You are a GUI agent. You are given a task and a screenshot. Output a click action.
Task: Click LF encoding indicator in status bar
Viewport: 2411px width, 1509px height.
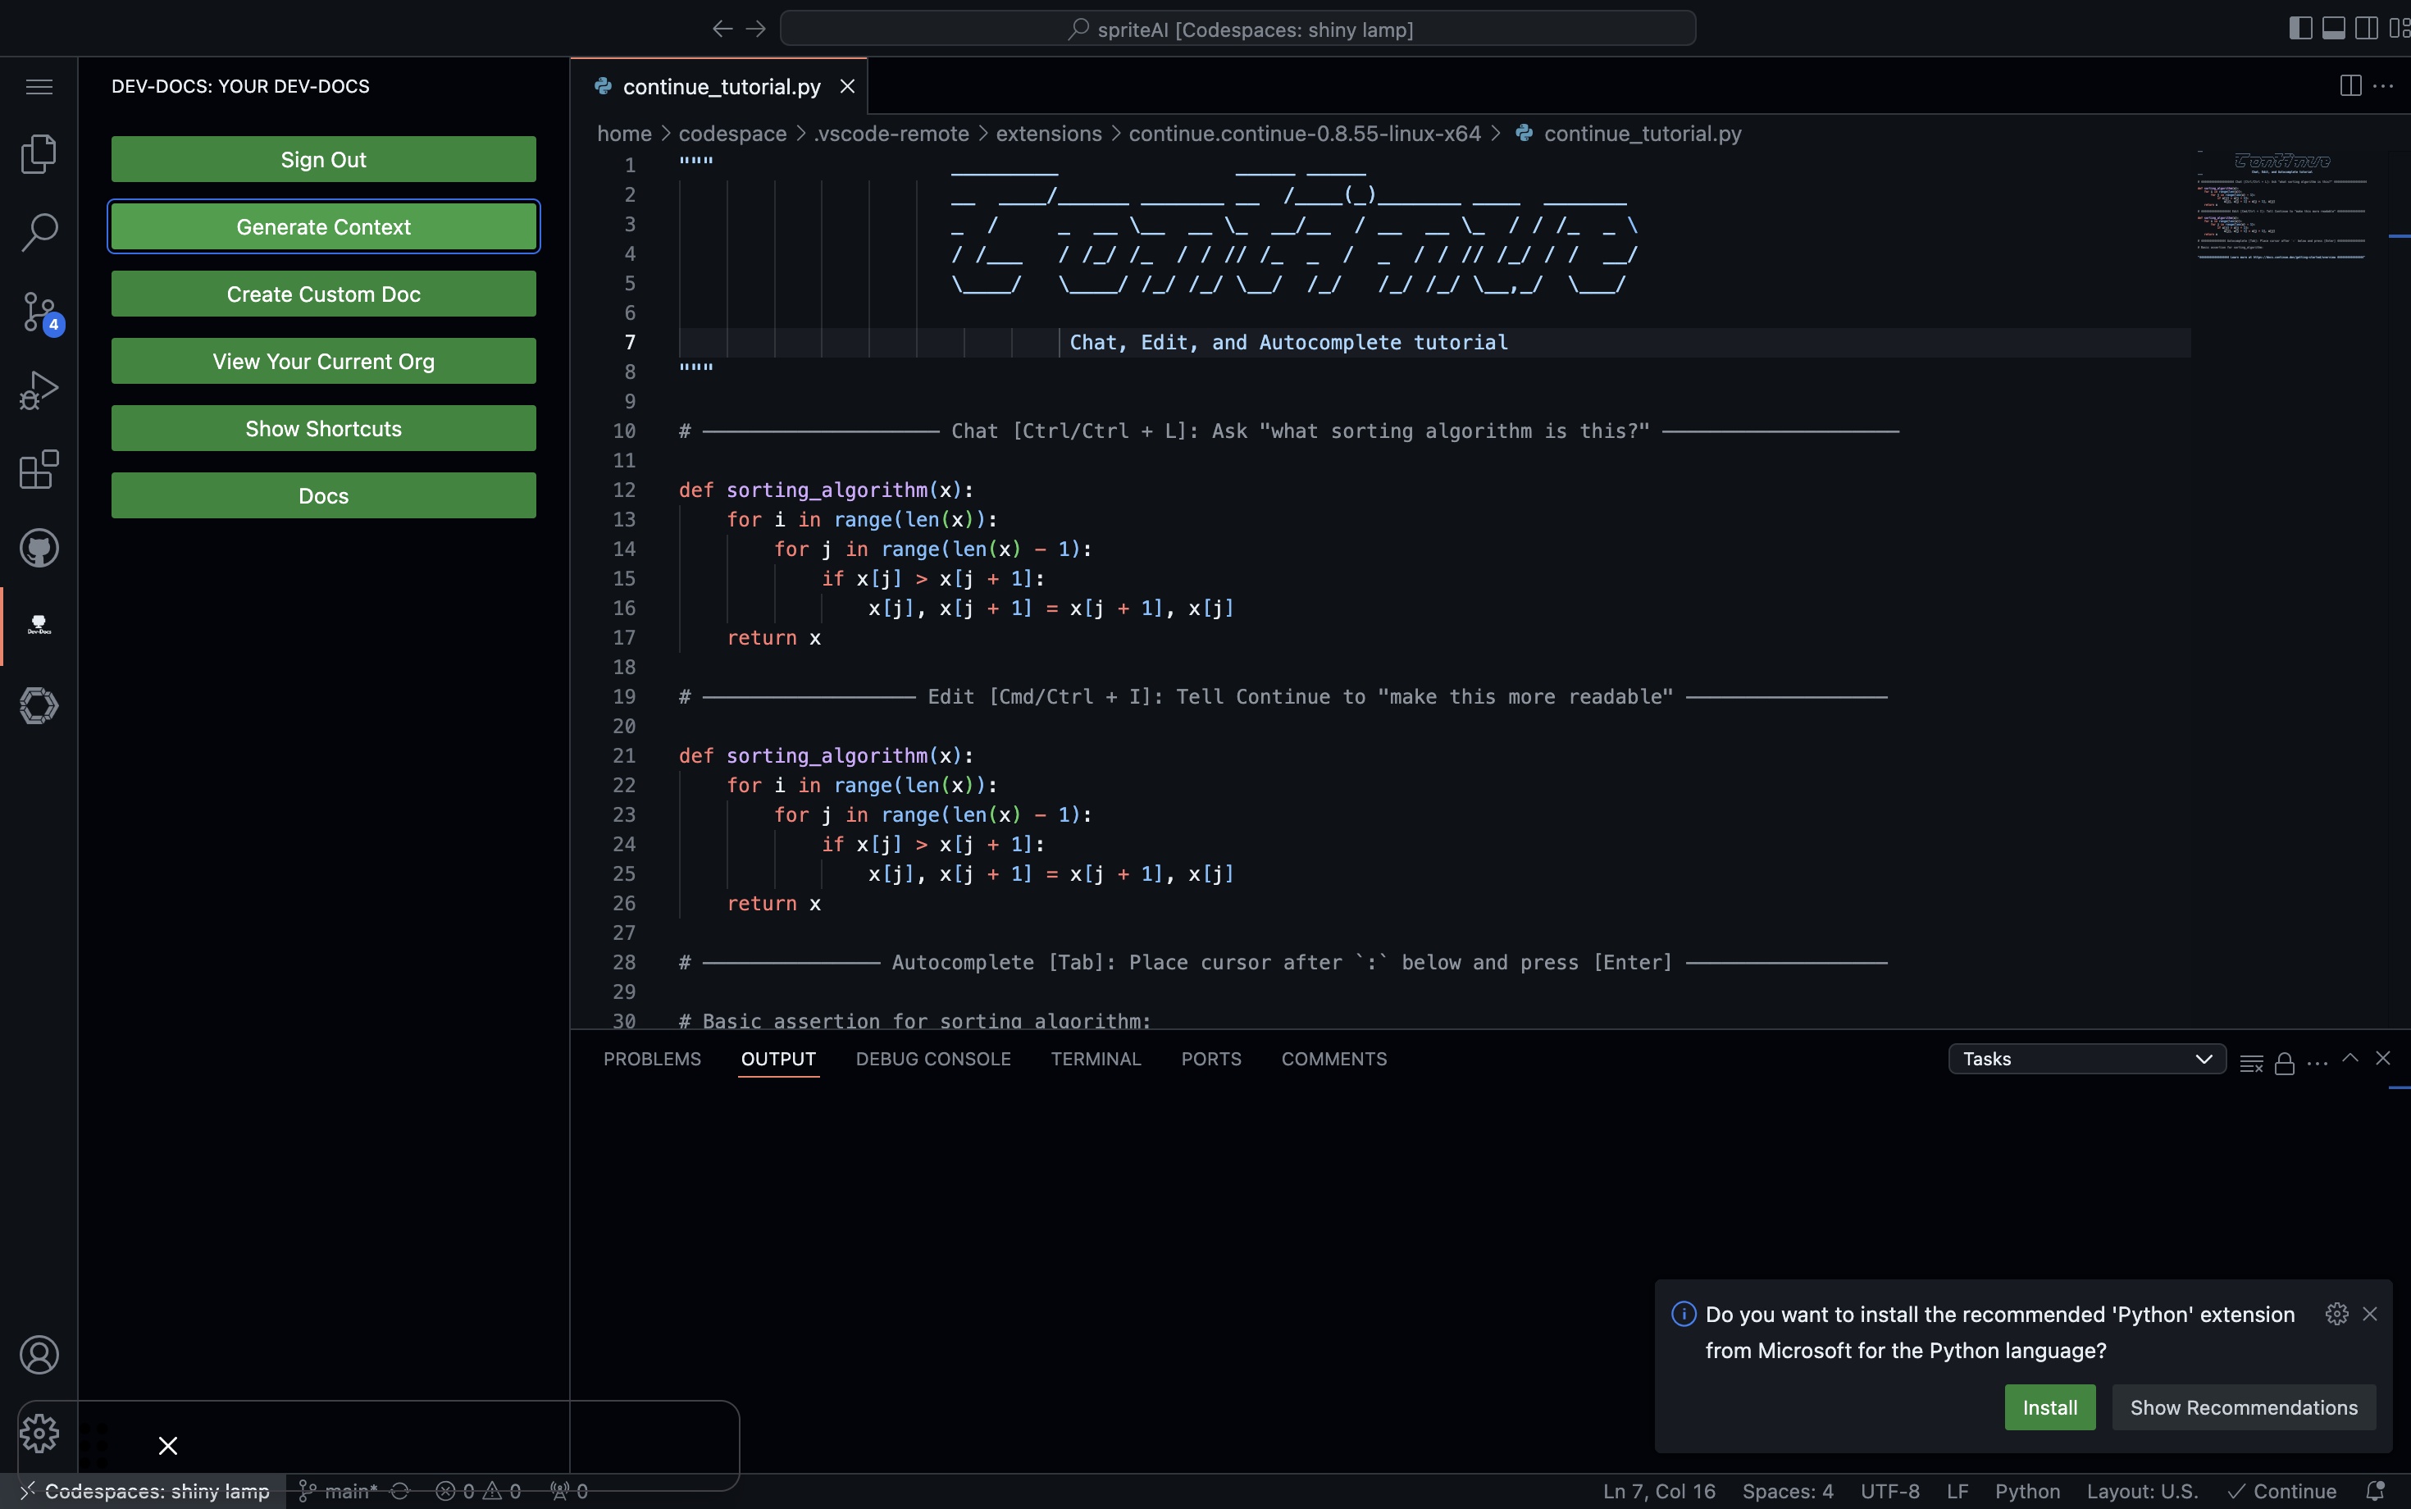[x=1956, y=1490]
